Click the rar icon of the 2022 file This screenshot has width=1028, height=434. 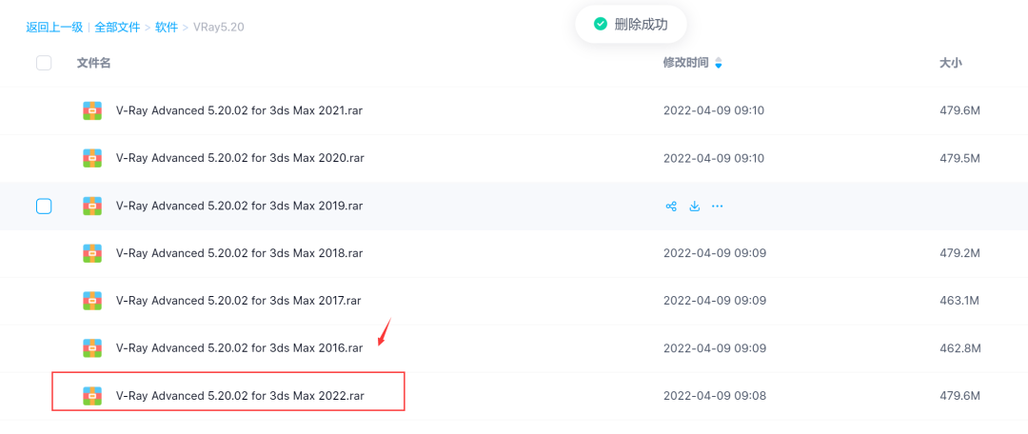(x=92, y=396)
